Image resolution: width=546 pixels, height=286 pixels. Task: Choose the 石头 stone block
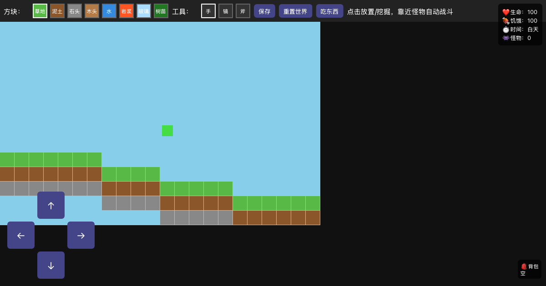click(x=75, y=11)
